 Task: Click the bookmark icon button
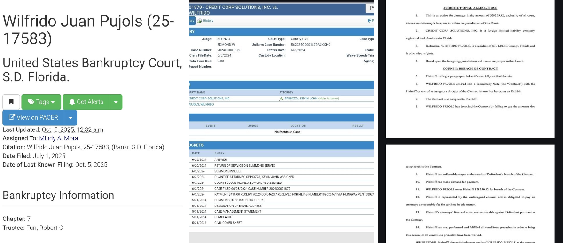pos(11,102)
